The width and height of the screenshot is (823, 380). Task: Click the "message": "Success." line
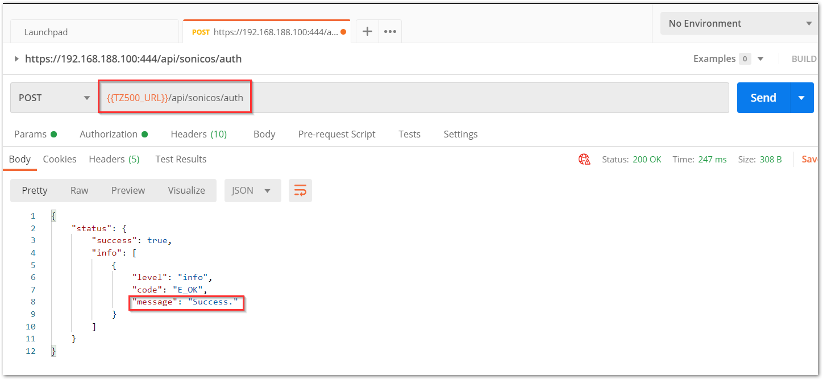click(185, 302)
